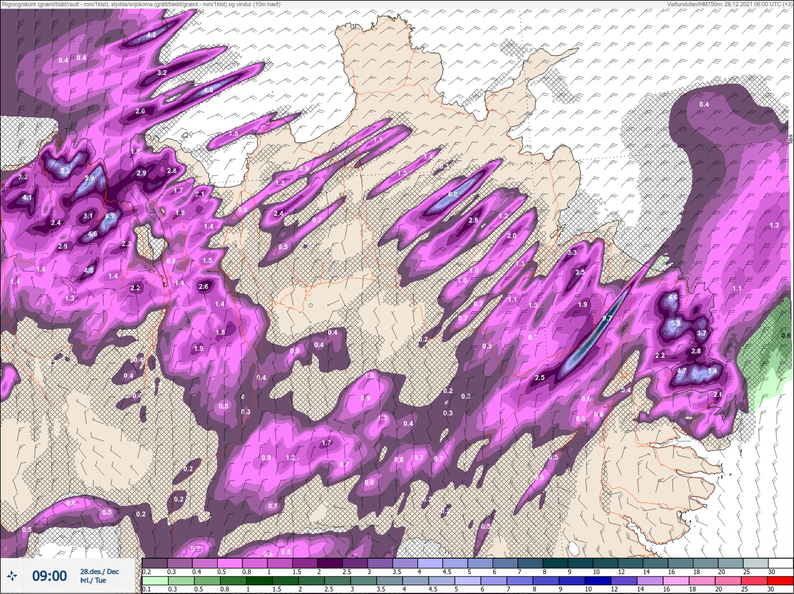Click the date label '28.des./ Dec'
Image resolution: width=794 pixels, height=594 pixels.
point(99,572)
